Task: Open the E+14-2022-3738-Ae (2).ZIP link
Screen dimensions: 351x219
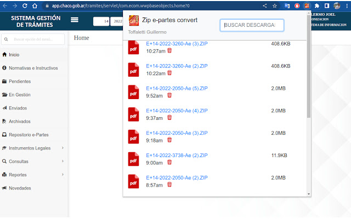Action: pyautogui.click(x=177, y=155)
